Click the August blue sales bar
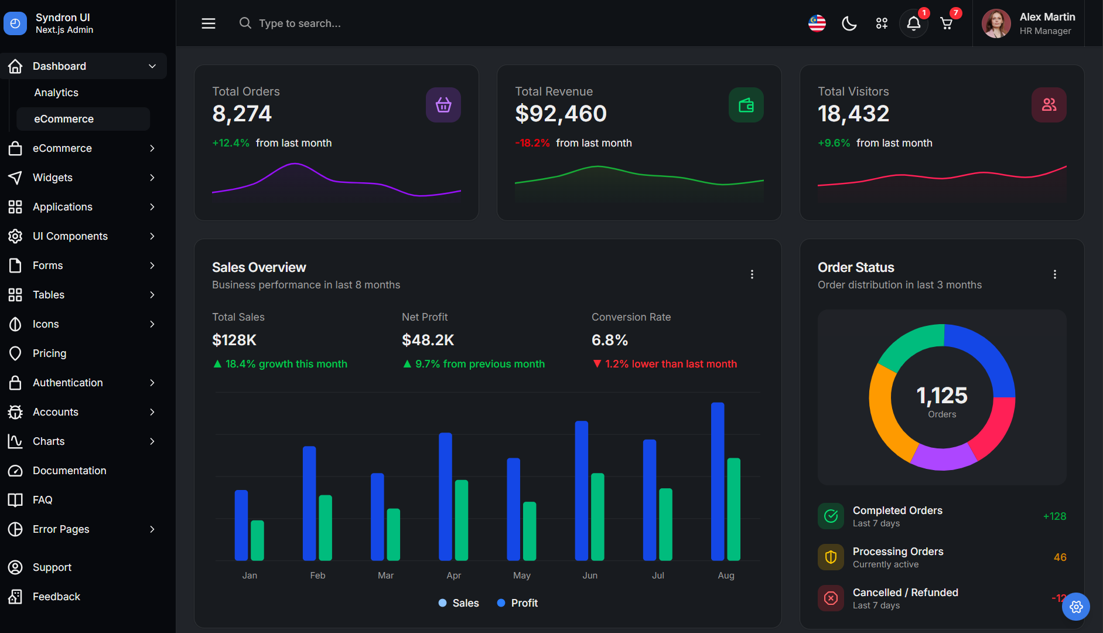The image size is (1103, 633). click(x=718, y=481)
